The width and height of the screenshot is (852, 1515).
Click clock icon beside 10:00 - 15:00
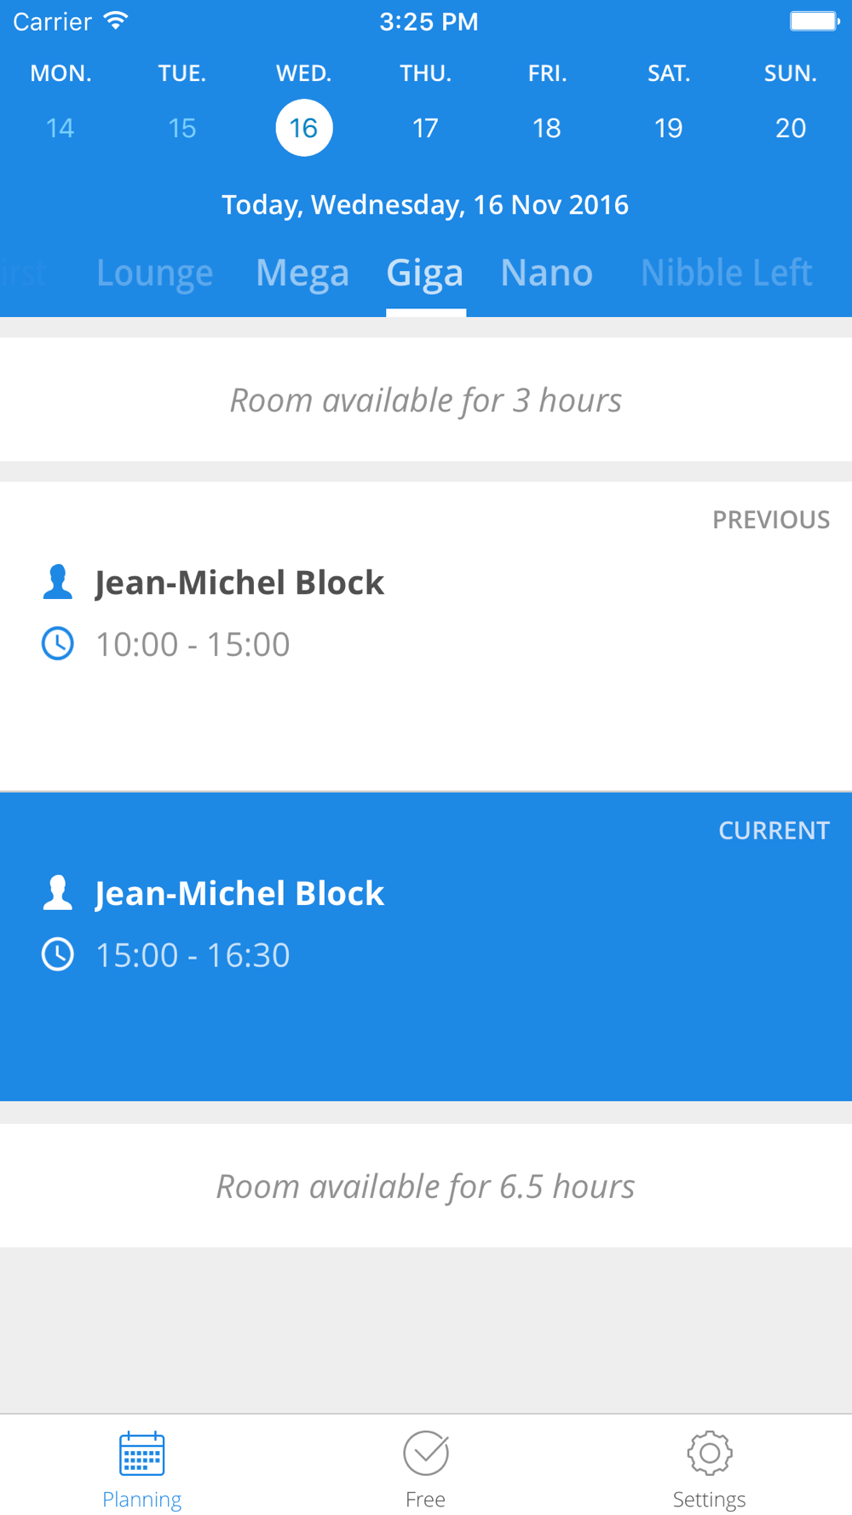[x=58, y=643]
